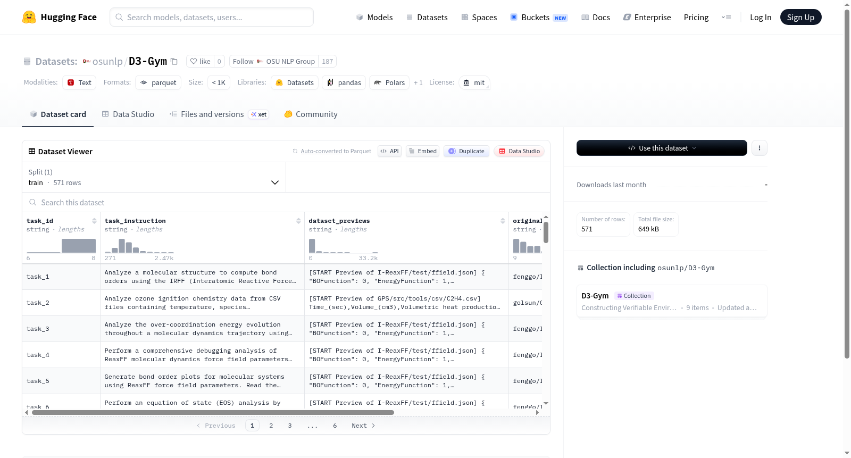
Task: Click the Sign Up button
Action: tap(800, 17)
